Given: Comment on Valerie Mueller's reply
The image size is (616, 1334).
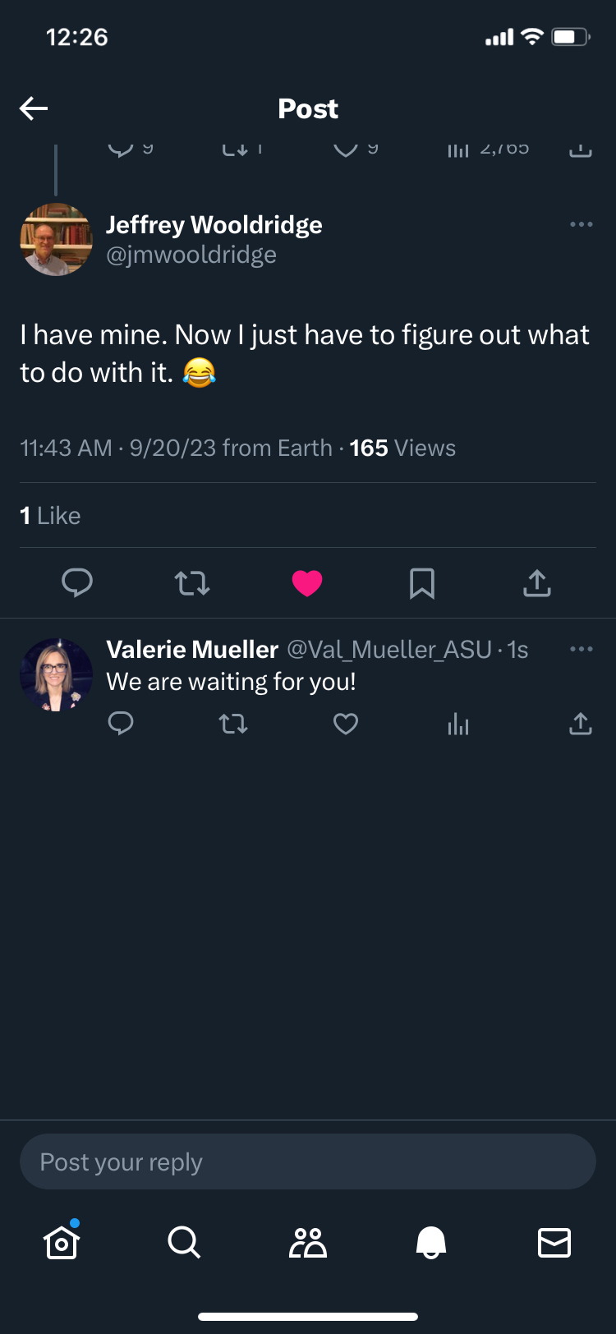Looking at the screenshot, I should (121, 724).
